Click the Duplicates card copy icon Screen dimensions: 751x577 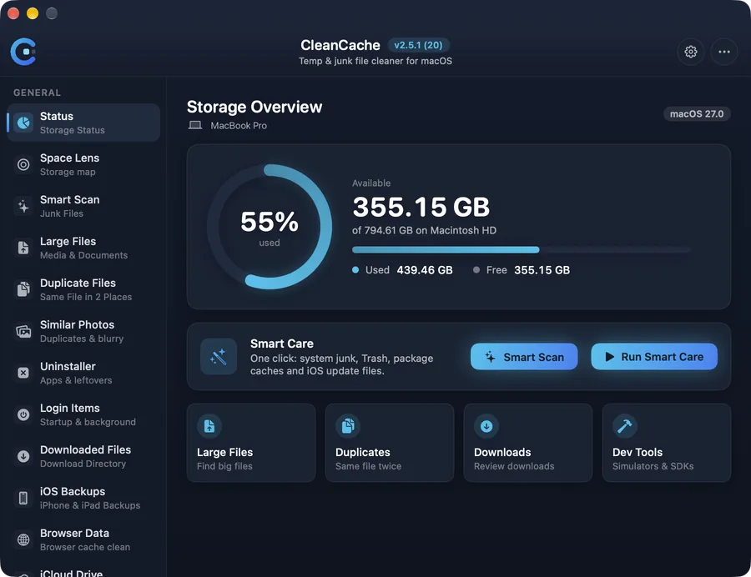[348, 426]
